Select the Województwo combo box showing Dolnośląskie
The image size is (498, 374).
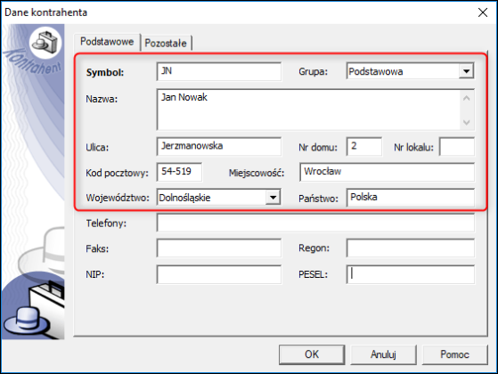pos(219,198)
